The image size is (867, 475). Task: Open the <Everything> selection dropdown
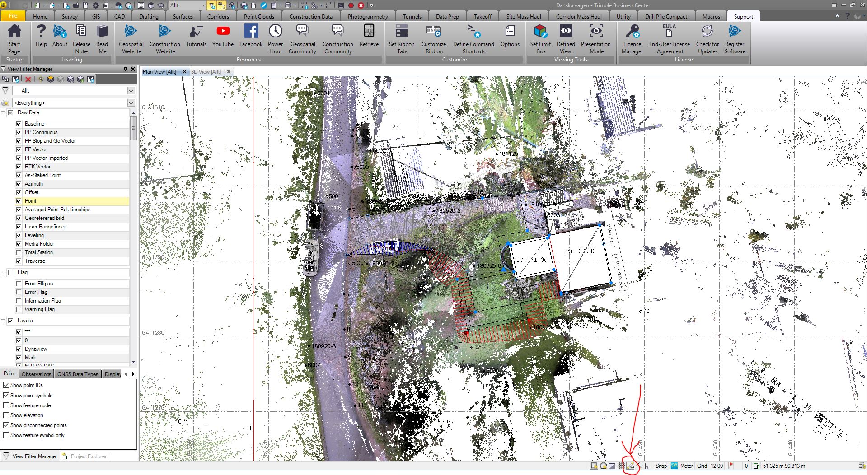click(x=131, y=103)
